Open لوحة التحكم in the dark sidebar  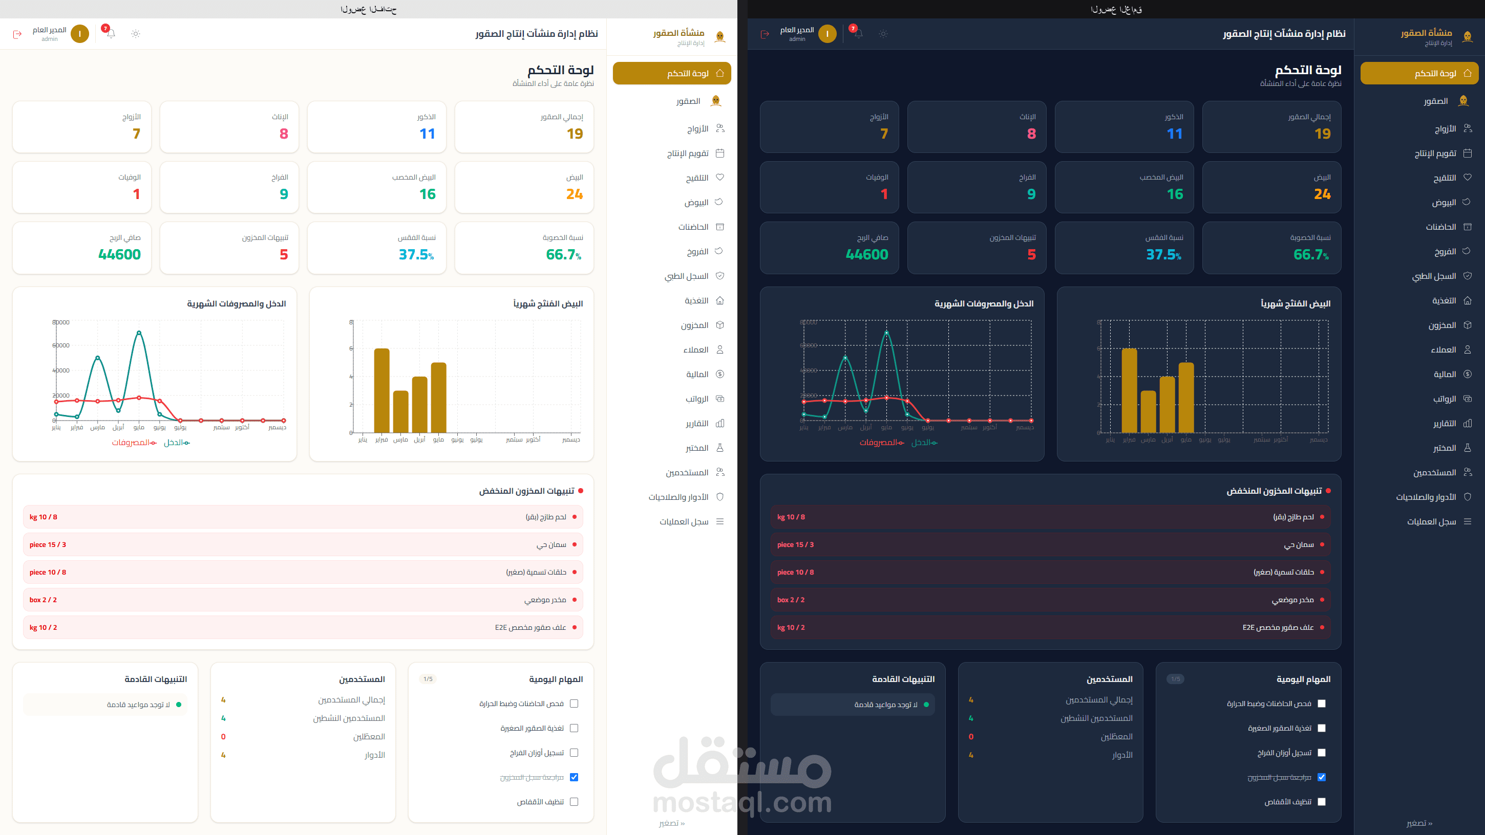coord(1419,73)
